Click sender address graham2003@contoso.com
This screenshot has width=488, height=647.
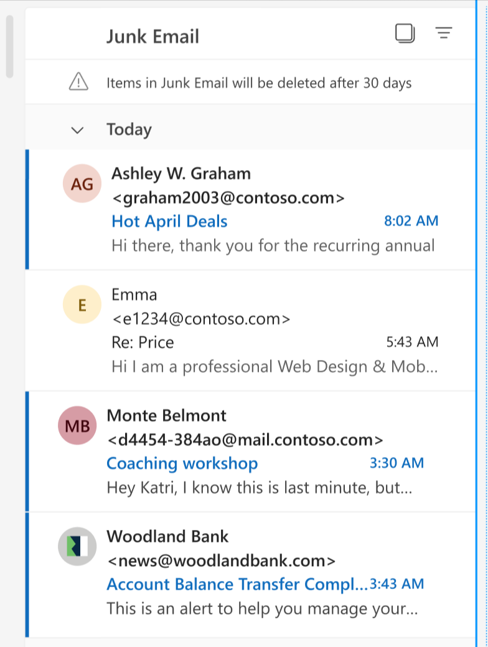click(228, 198)
